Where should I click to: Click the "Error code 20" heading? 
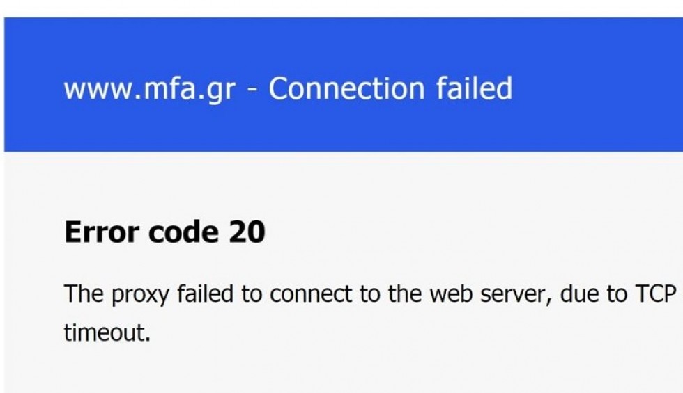tap(164, 232)
